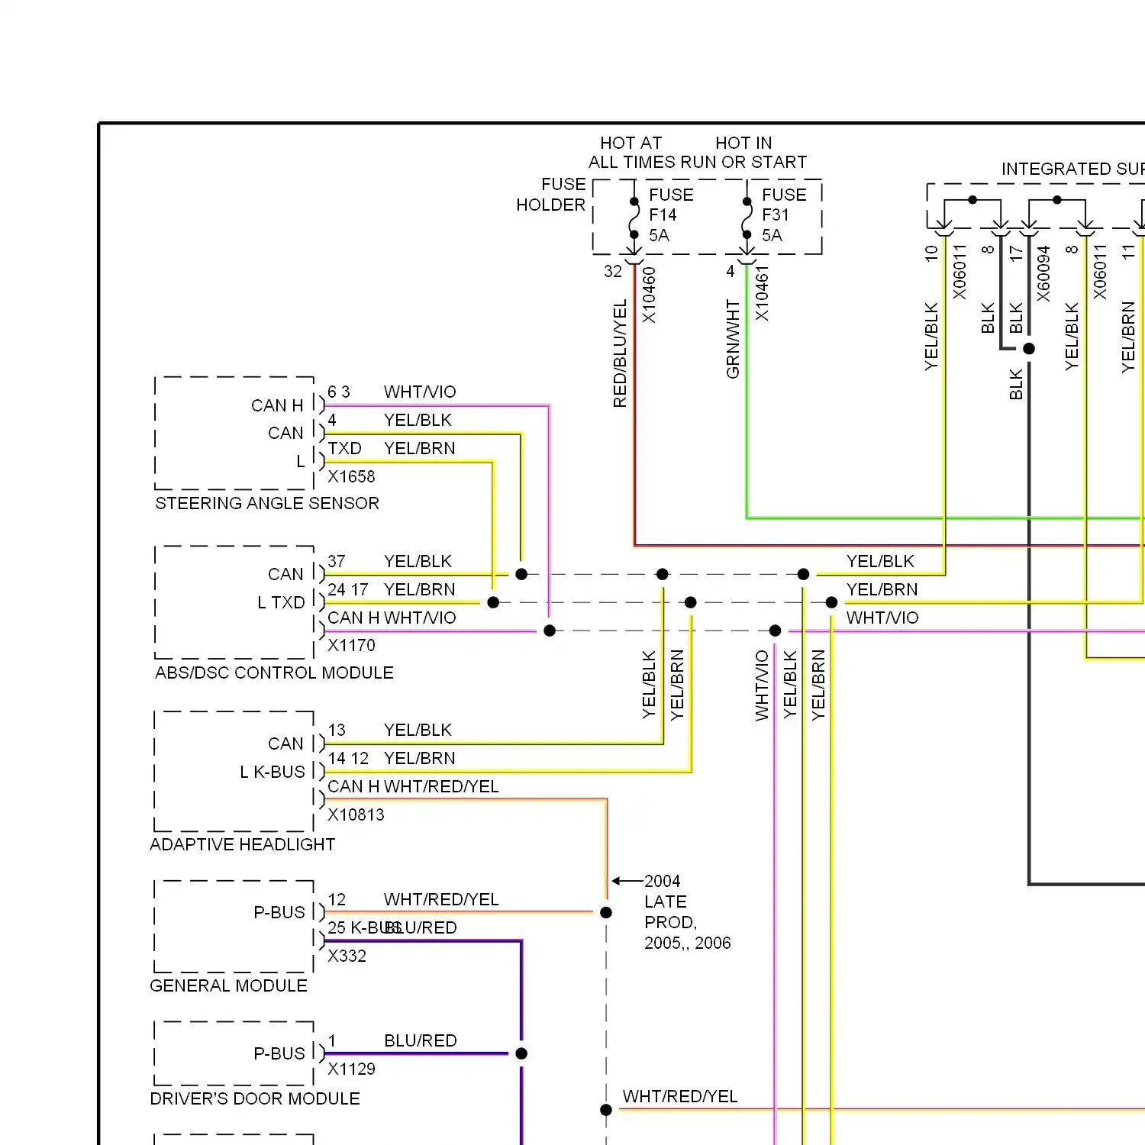The image size is (1145, 1145).
Task: Click the splice dot on the X1129 BLU/RED wire
Action: coord(521,1053)
